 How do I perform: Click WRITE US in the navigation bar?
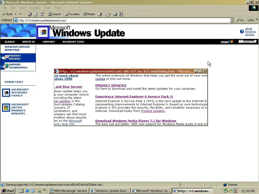coord(29,42)
